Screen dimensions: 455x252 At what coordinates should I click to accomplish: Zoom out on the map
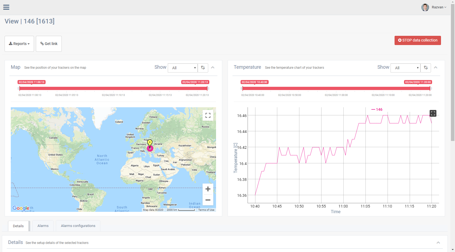pos(208,200)
